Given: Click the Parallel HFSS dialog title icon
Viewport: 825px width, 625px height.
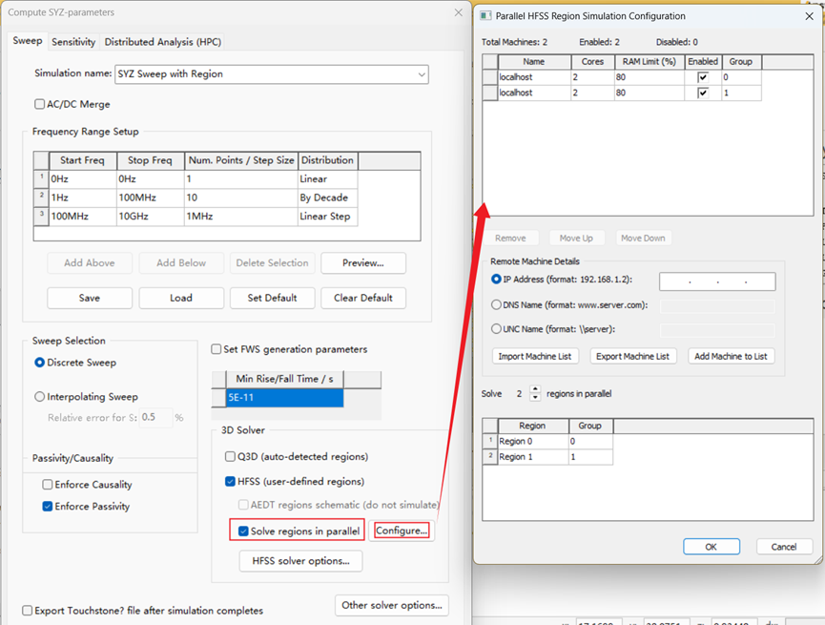Looking at the screenshot, I should click(485, 15).
